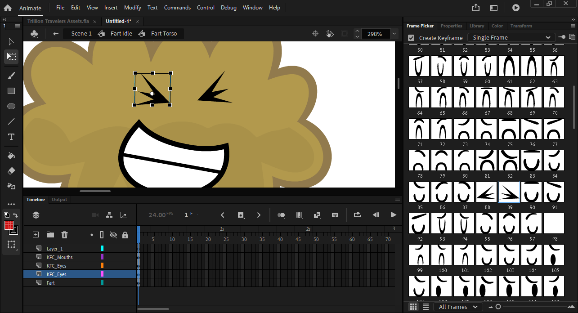Open the Single Frame dropdown
Viewport: 578px width, 313px height.
[511, 37]
